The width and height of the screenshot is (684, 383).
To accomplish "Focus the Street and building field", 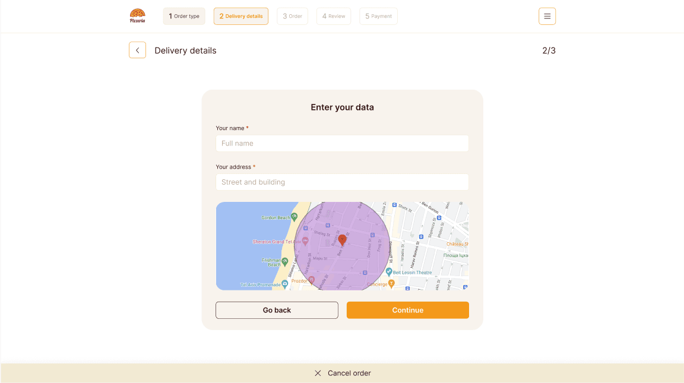I will [343, 182].
